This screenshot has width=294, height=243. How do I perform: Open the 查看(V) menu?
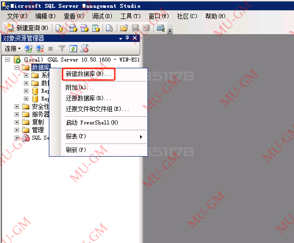(74, 16)
